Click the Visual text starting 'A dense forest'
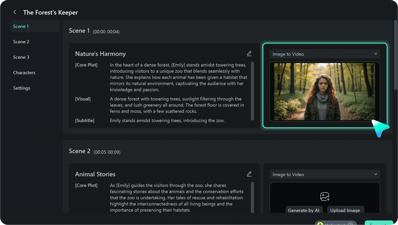Viewport: 398px width, 225px height. click(177, 105)
